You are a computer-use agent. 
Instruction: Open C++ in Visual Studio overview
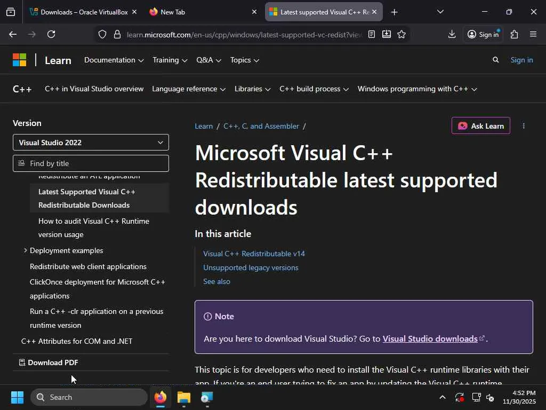(94, 89)
